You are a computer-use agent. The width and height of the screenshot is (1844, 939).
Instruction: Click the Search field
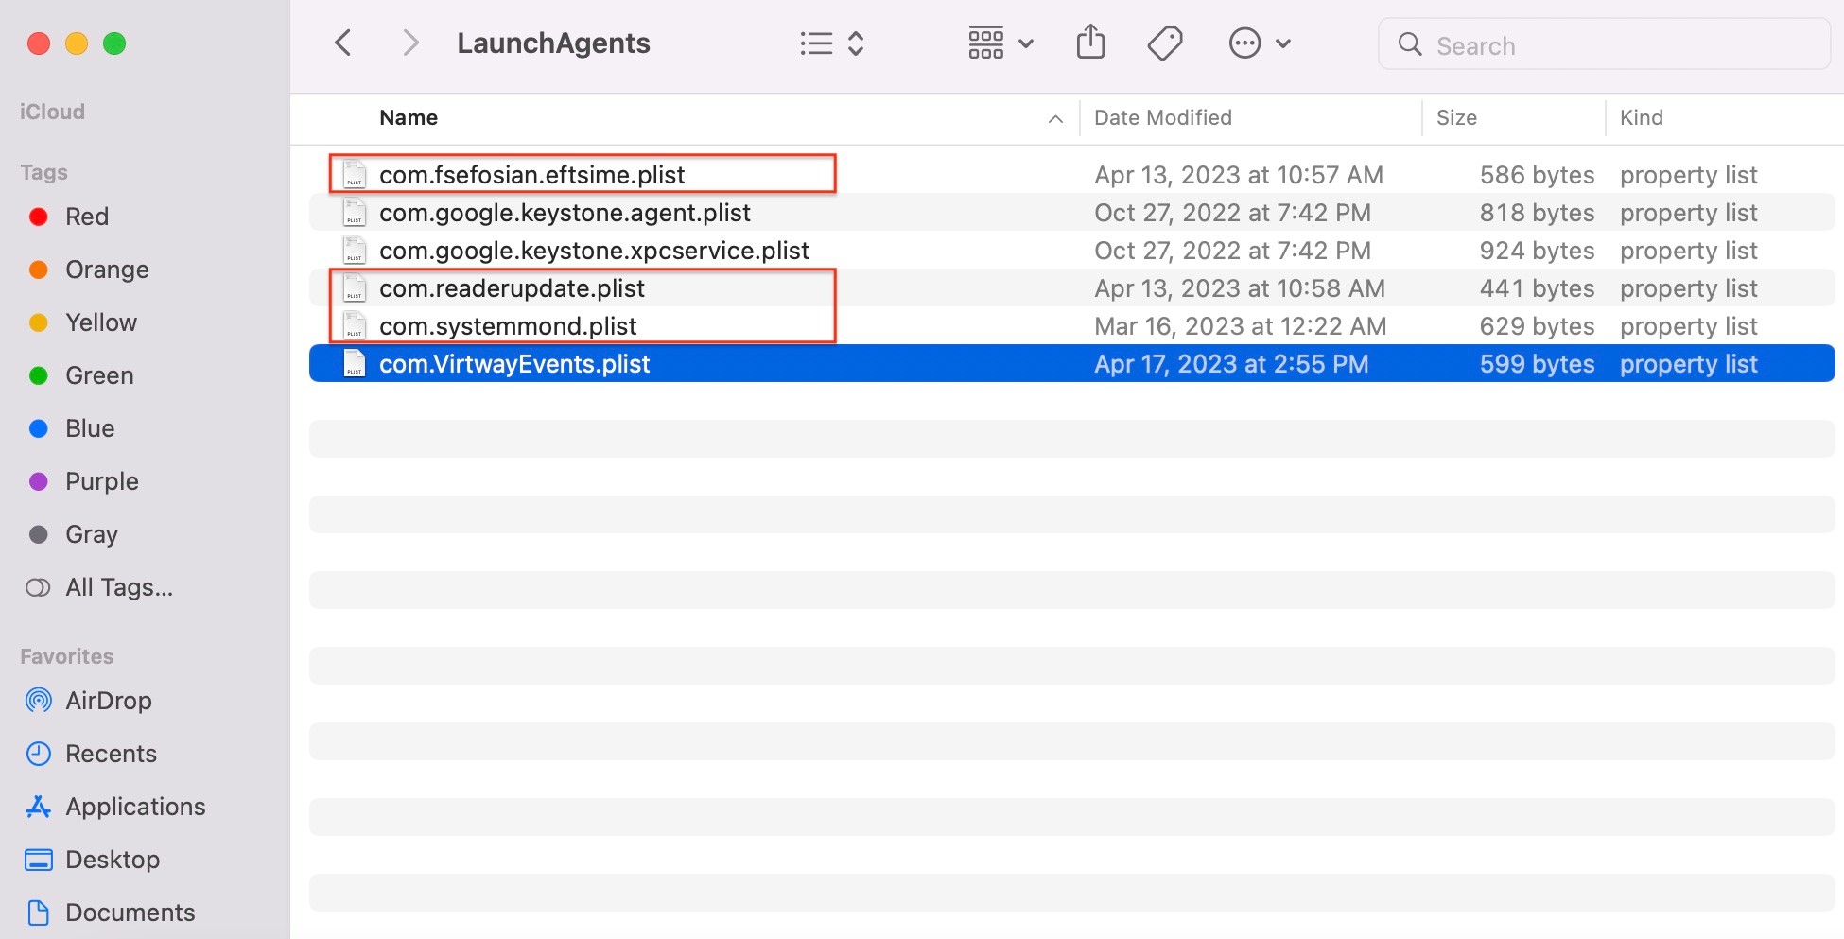pyautogui.click(x=1604, y=44)
